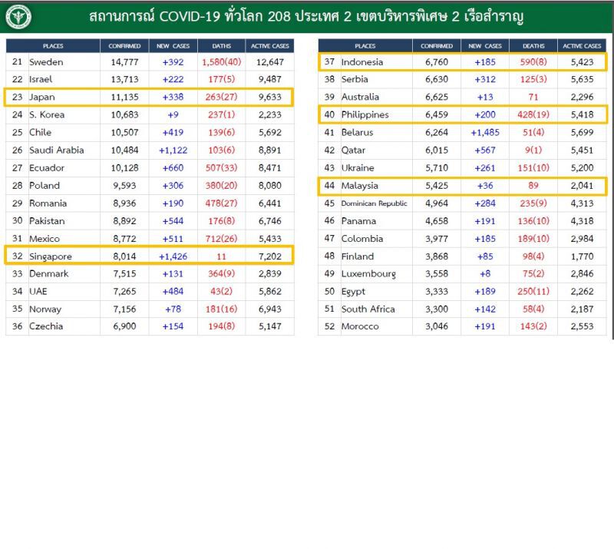
Task: Click Belarus's new cases +1,485
Action: 485,132
